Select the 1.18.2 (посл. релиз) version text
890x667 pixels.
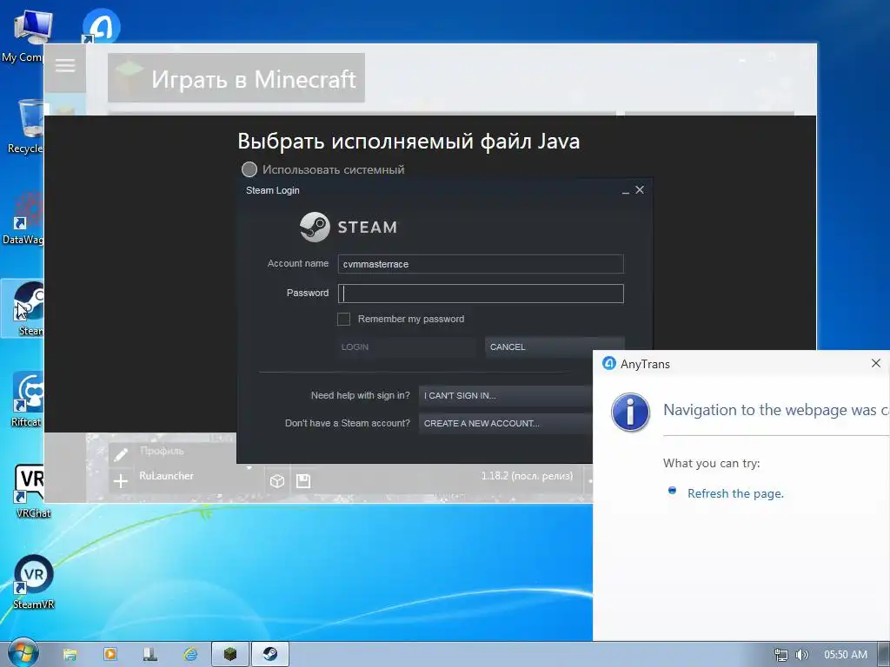click(x=527, y=476)
